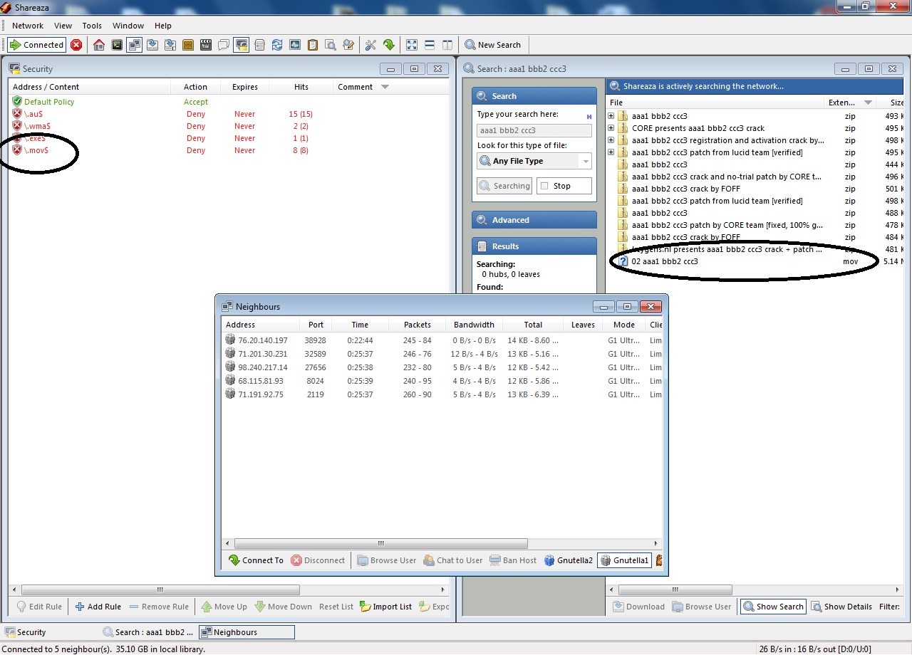Switch to the Neighbours tab in bottom bar
The image size is (912, 655).
tap(247, 632)
